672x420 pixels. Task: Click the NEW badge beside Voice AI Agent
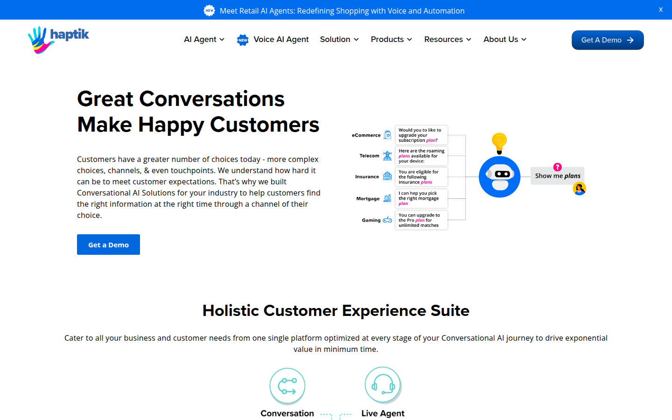243,40
